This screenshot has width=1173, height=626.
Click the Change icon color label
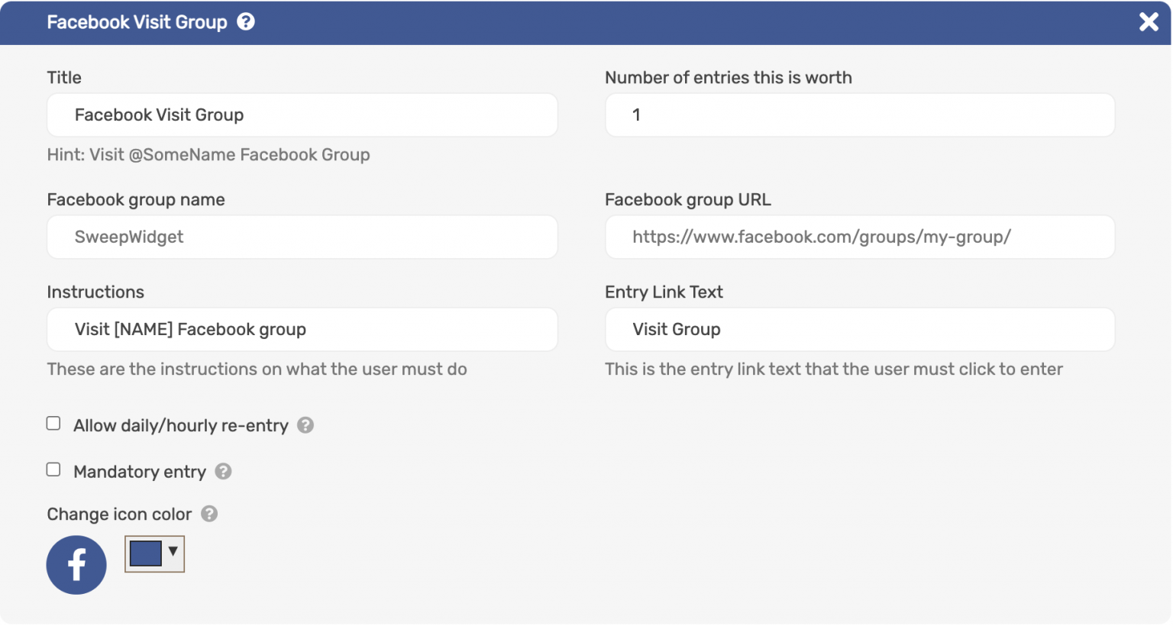click(x=118, y=514)
